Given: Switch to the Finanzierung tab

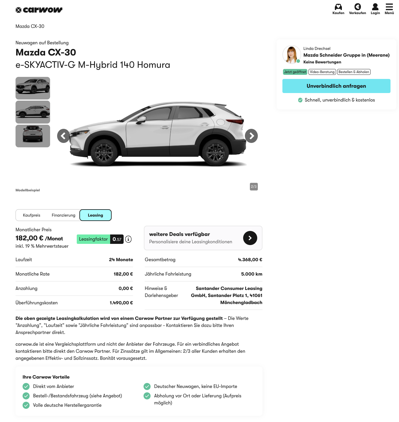Looking at the screenshot, I should (x=64, y=215).
